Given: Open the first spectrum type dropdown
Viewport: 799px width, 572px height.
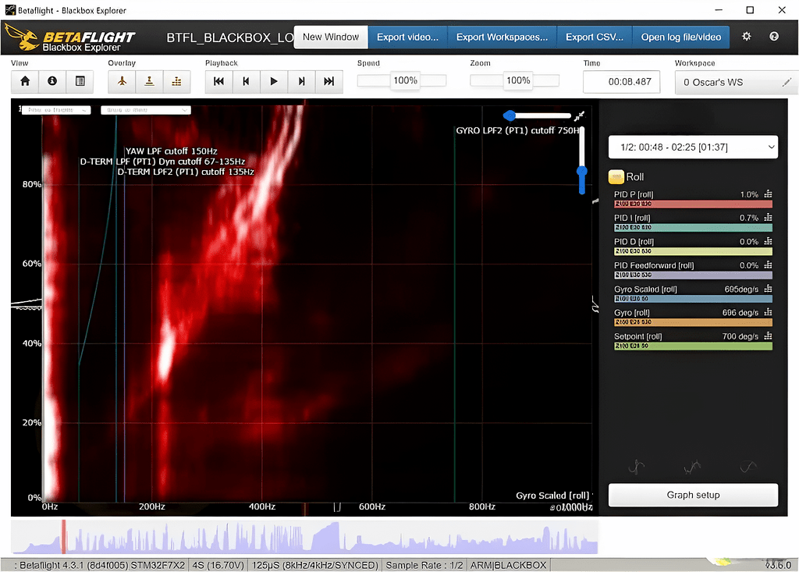Looking at the screenshot, I should pos(56,110).
